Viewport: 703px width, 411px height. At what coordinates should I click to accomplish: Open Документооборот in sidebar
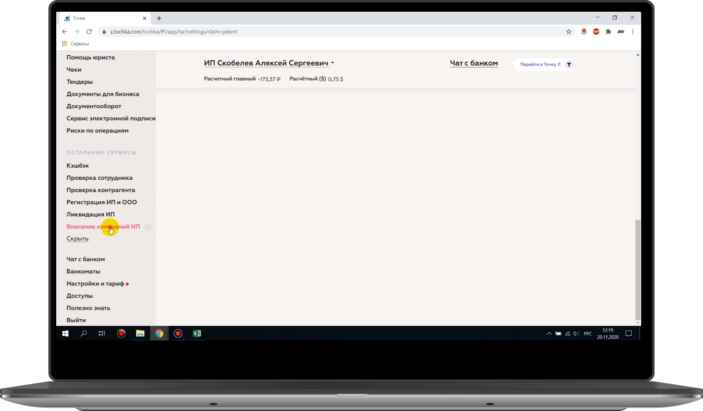(94, 106)
